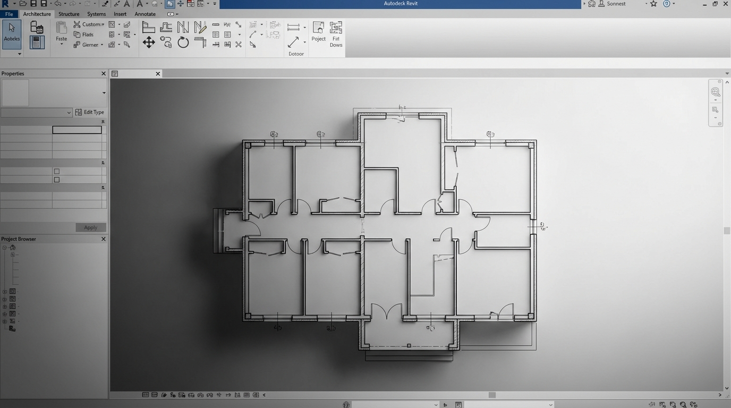Image resolution: width=731 pixels, height=408 pixels.
Task: Expand the top node in the Project Browser tree
Action: 4,247
